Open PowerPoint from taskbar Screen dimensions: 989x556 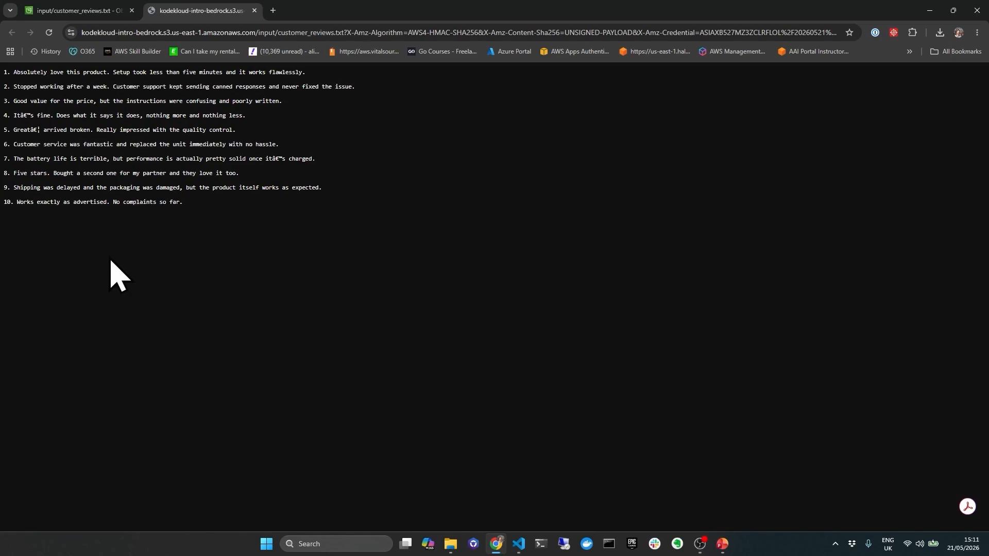pos(722,544)
